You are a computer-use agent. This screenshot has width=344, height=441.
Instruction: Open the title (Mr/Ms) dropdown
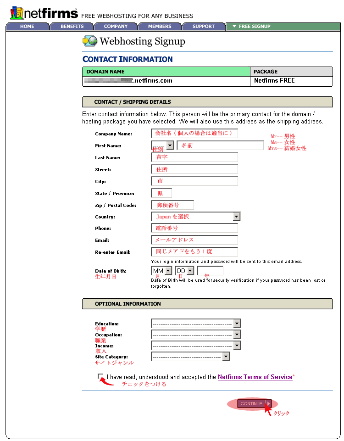click(x=162, y=145)
